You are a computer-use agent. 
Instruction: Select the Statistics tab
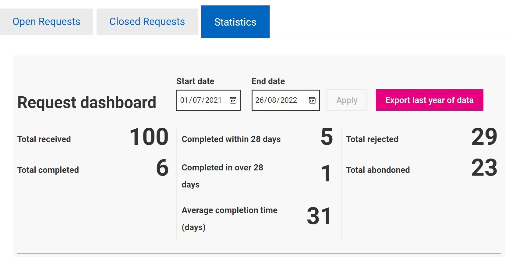[235, 21]
